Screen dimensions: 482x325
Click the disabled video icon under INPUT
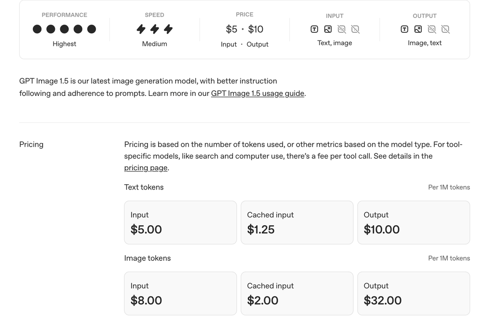355,29
